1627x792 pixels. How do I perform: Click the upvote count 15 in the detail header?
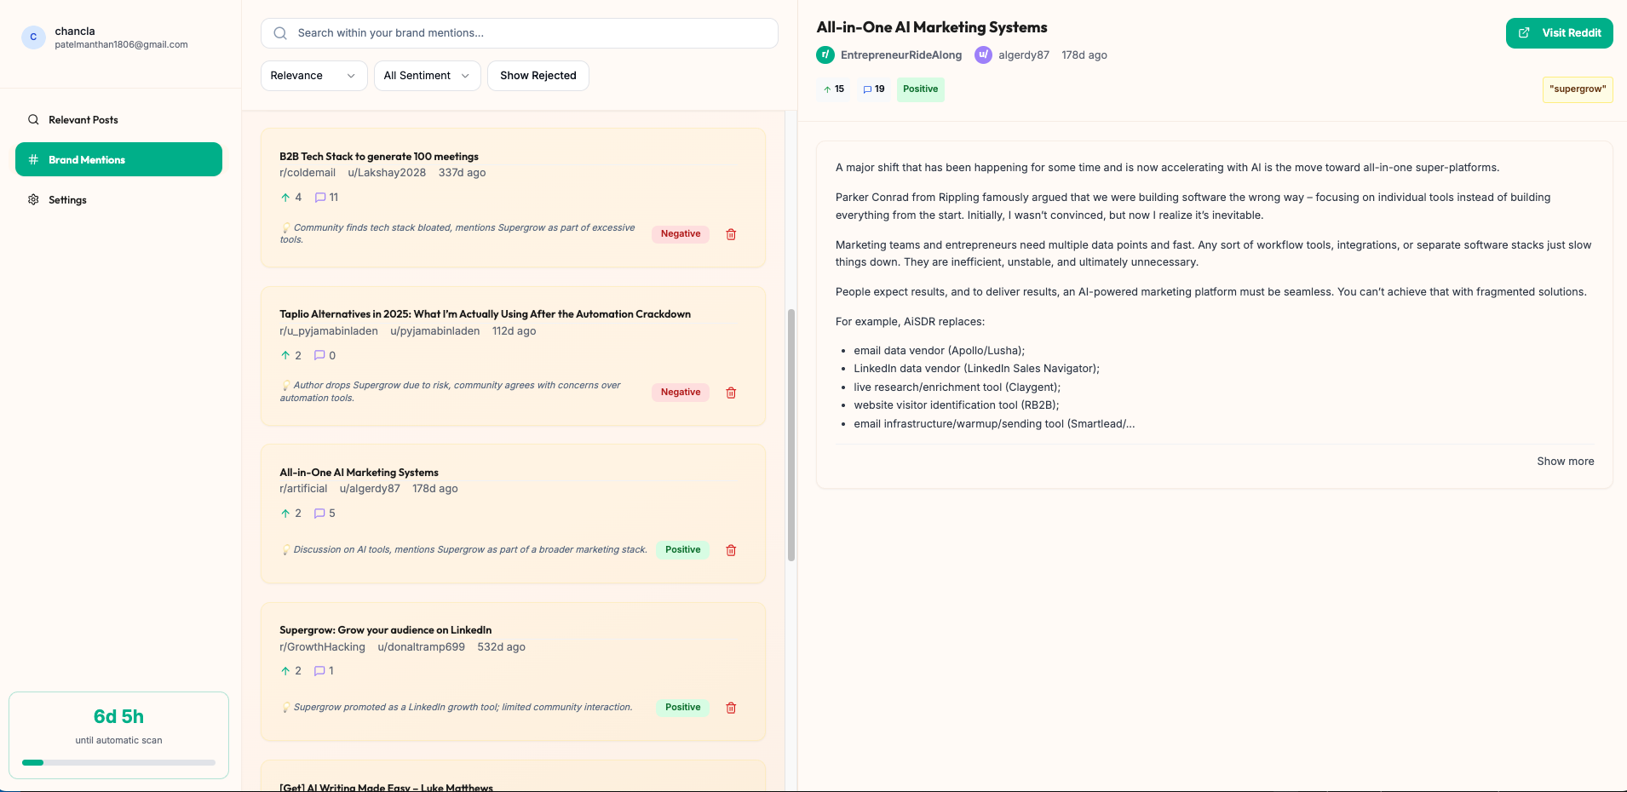point(834,89)
